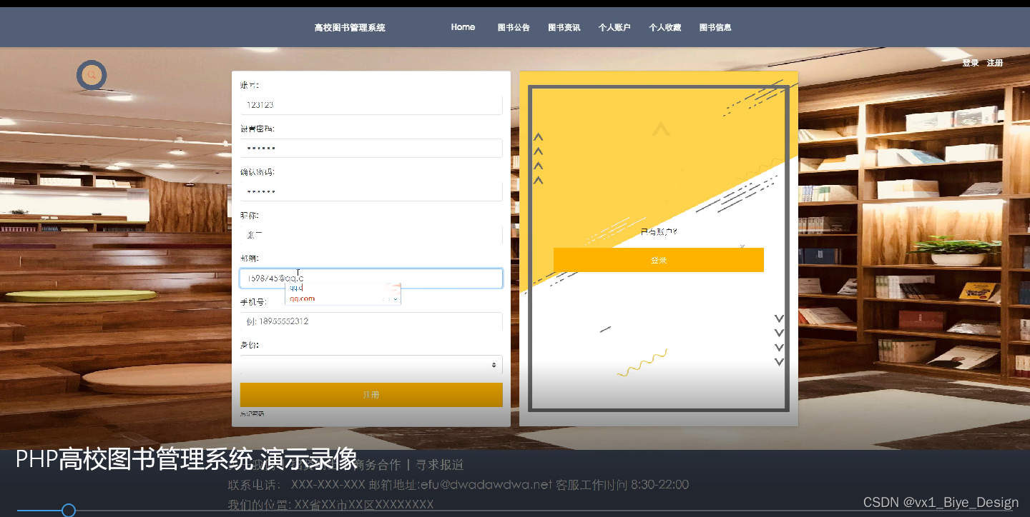The width and height of the screenshot is (1030, 517).
Task: Focus the account field containing 123123
Action: pyautogui.click(x=371, y=105)
